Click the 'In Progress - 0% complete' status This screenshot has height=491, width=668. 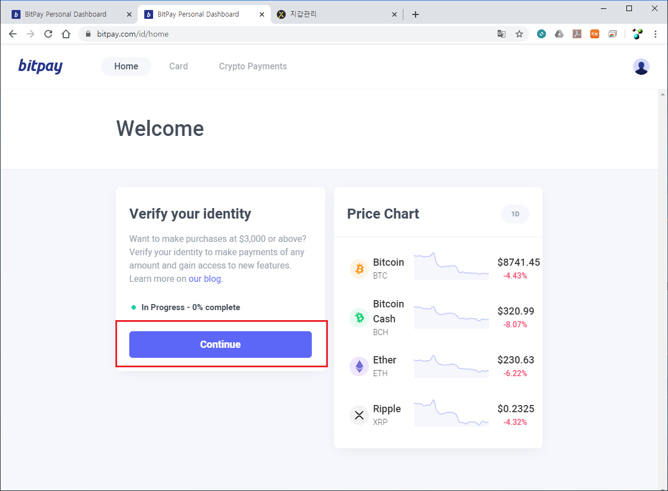(186, 307)
